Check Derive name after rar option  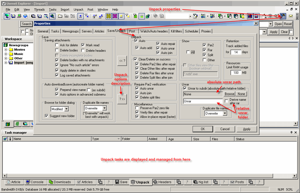click(x=227, y=101)
